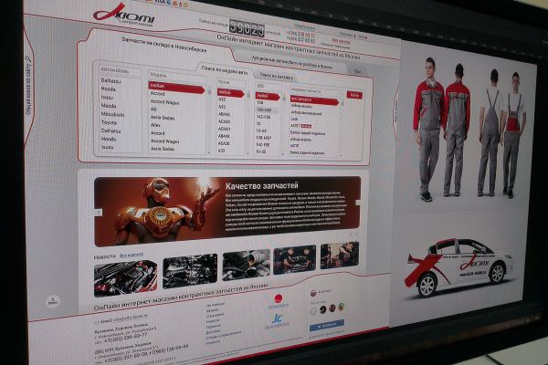Select Allex in the model list
Viewport: 548px width, 365px height.
coord(155,125)
